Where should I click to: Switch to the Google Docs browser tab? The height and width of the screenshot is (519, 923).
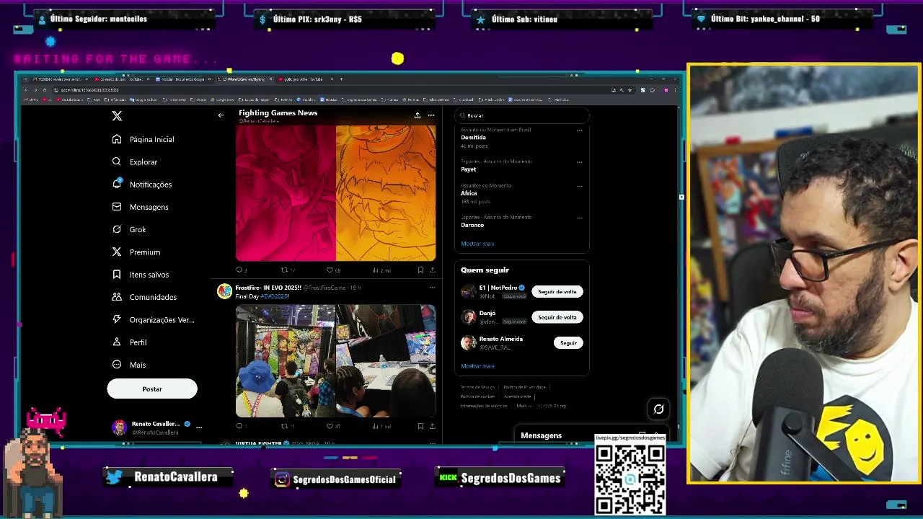(x=182, y=79)
